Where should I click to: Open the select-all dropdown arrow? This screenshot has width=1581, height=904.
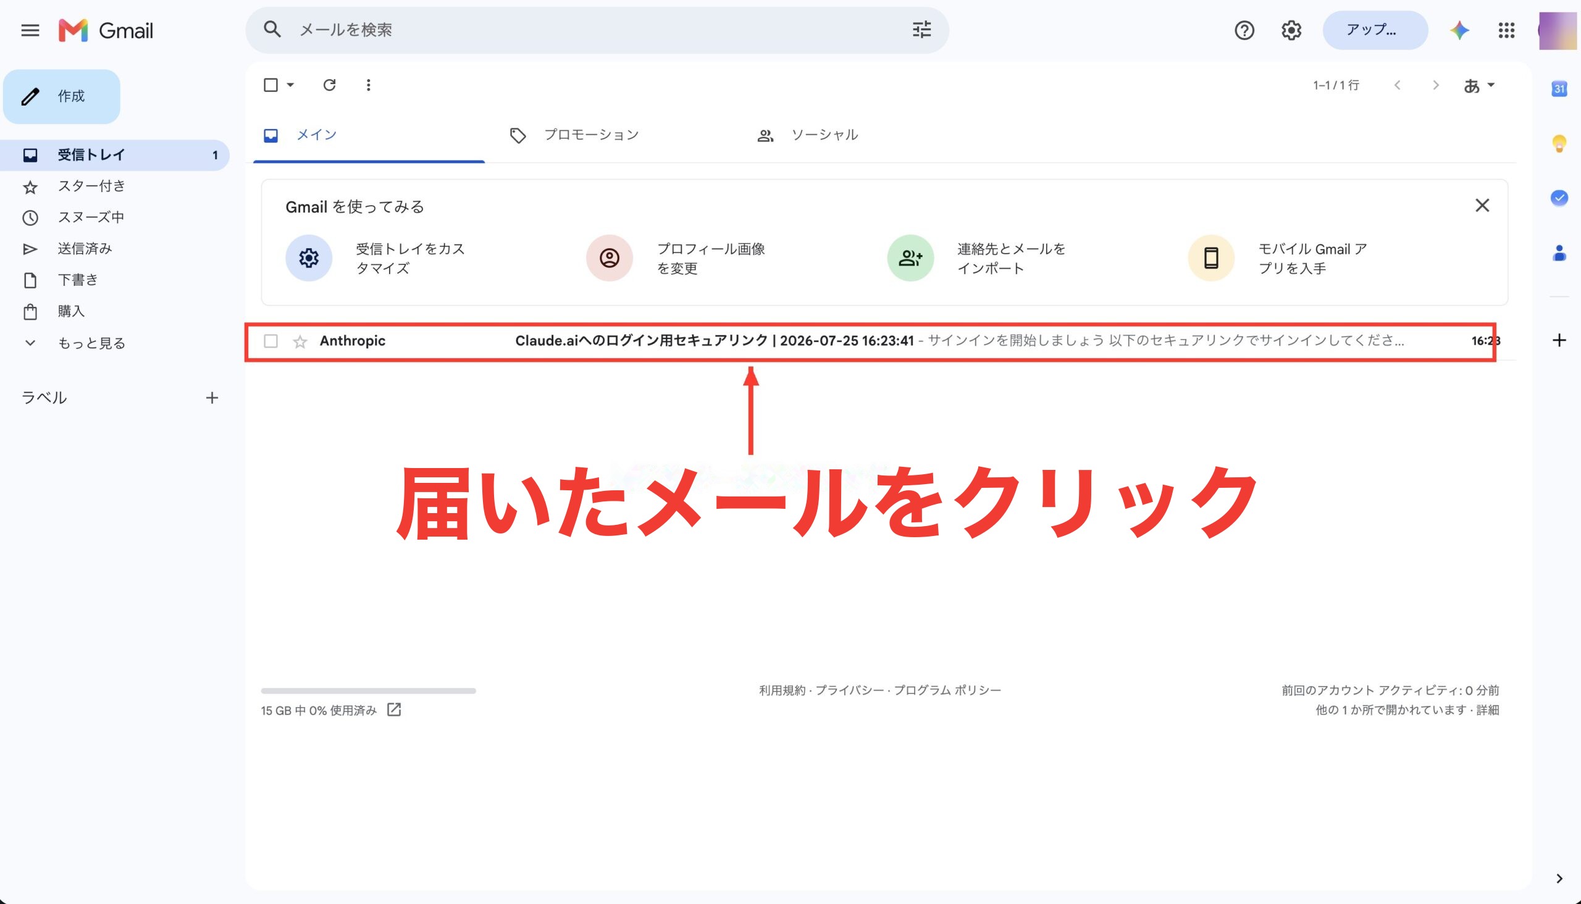pos(290,85)
